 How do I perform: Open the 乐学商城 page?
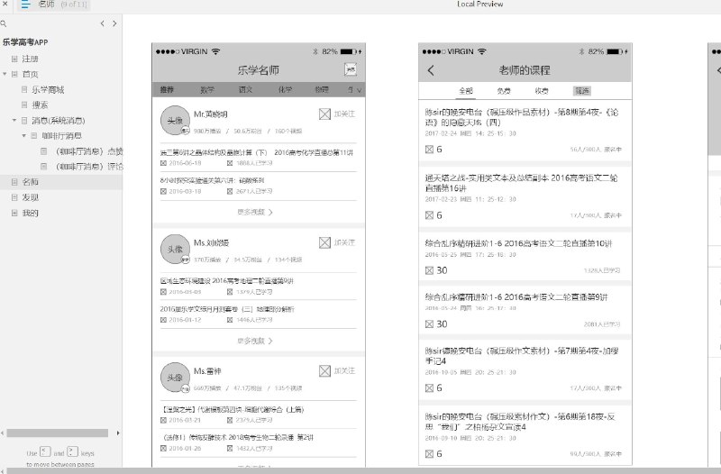pos(48,89)
